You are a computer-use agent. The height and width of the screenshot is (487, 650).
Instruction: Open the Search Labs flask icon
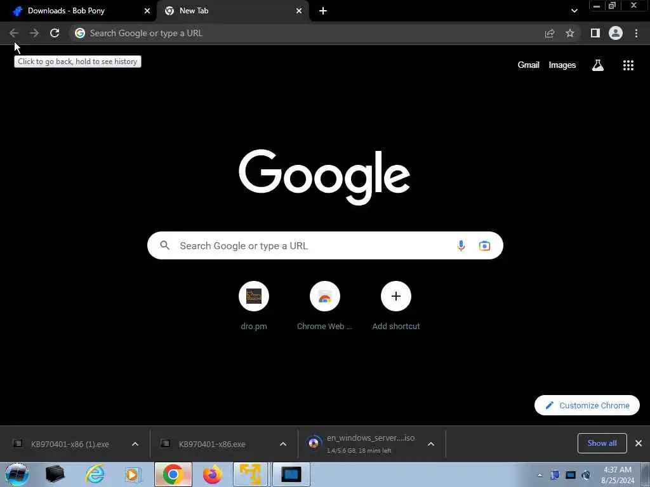pyautogui.click(x=598, y=65)
